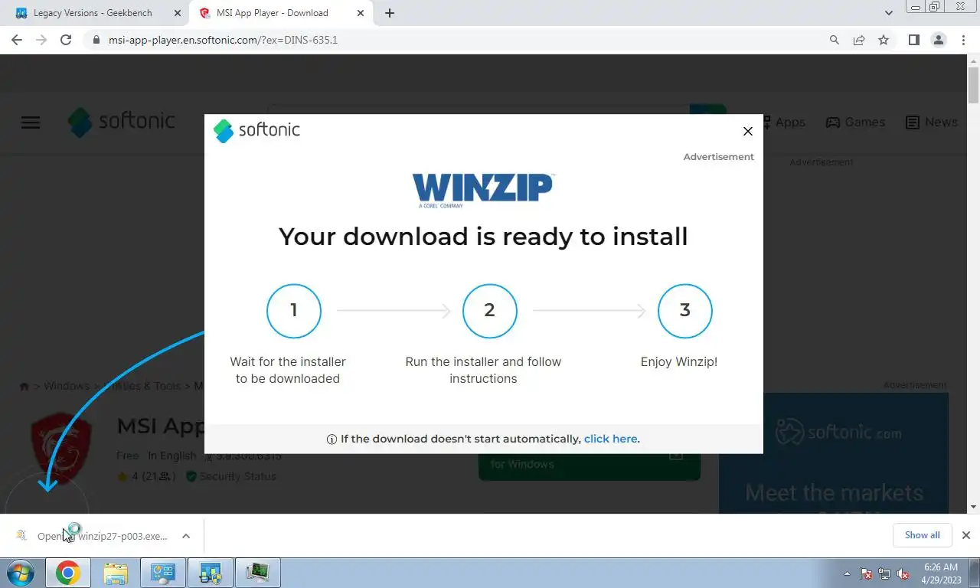
Task: Click Show all downloads
Action: point(922,535)
